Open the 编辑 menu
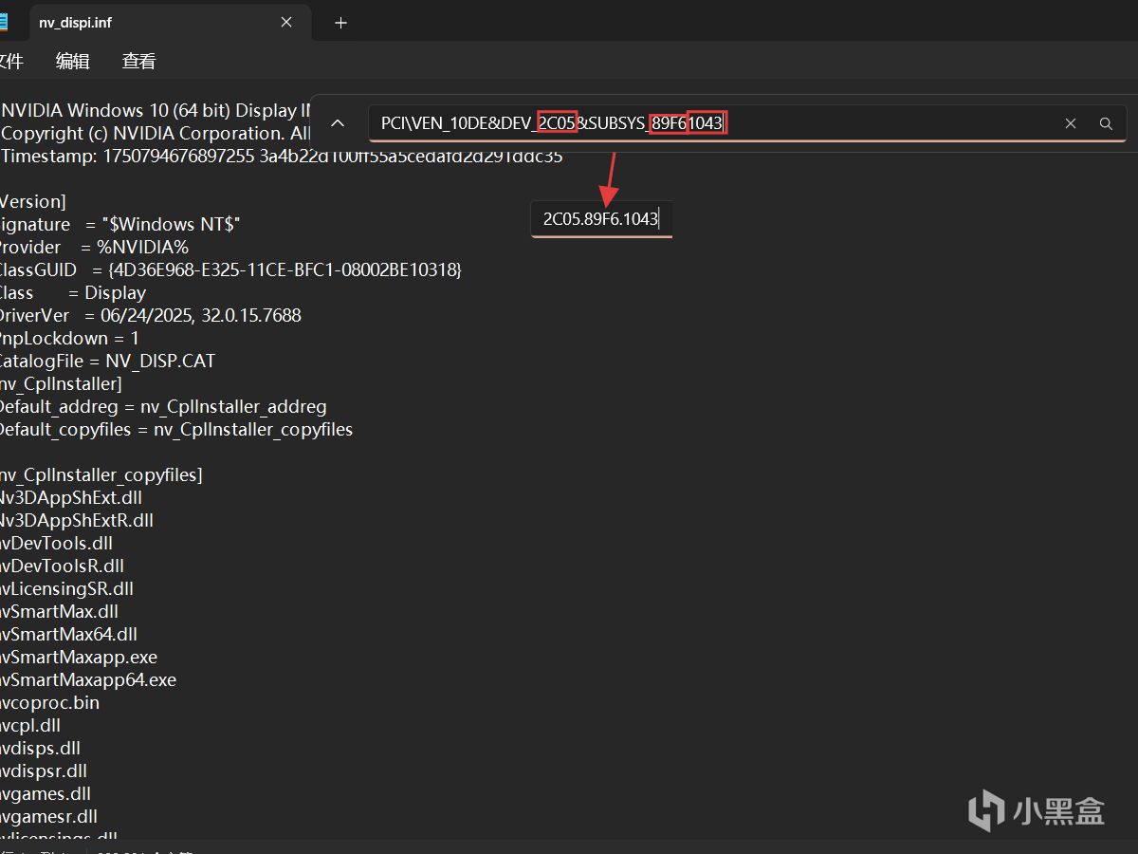This screenshot has height=854, width=1138. pyautogui.click(x=73, y=61)
